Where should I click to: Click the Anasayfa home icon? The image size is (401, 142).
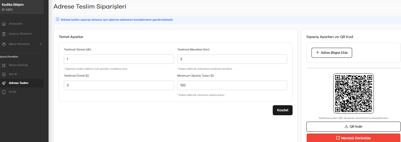tap(4, 24)
